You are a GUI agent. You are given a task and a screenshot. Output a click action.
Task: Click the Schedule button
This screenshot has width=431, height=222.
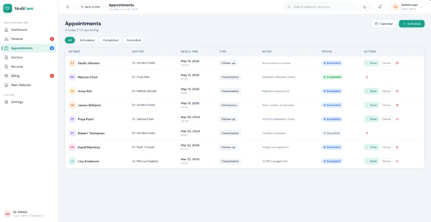412,24
